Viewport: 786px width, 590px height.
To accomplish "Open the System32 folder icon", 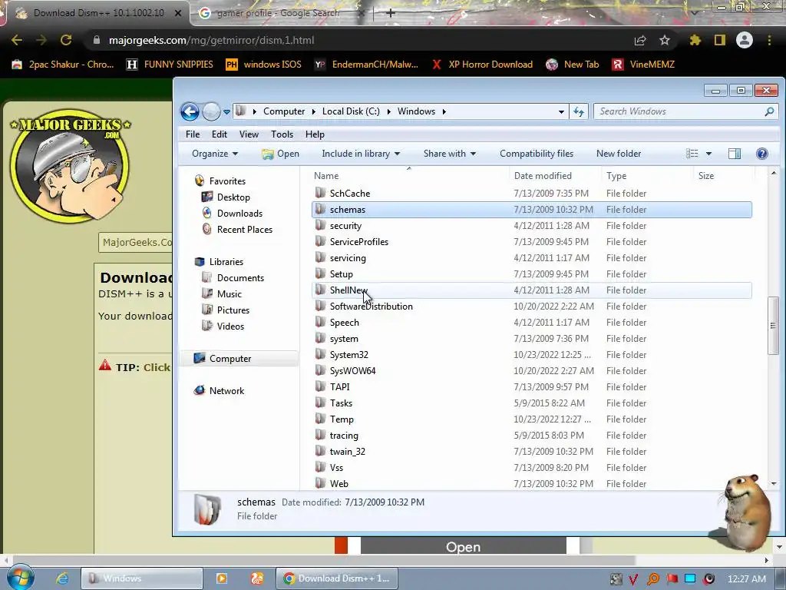I will point(320,354).
